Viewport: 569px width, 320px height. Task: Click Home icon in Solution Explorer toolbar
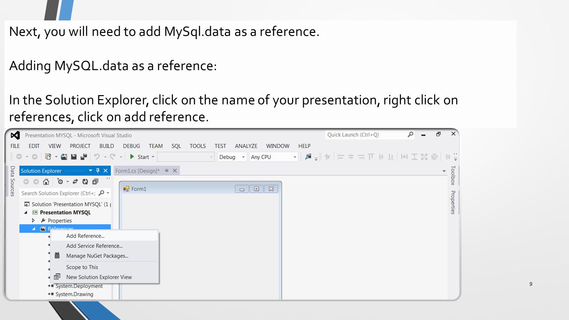pos(46,182)
